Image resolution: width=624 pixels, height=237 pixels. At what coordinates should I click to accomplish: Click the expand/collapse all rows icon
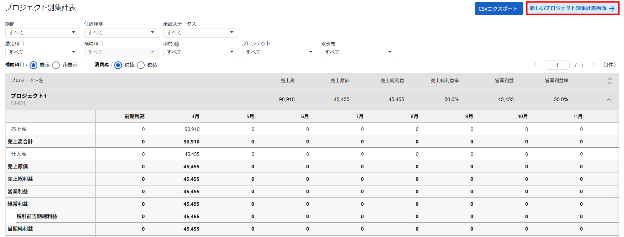609,81
